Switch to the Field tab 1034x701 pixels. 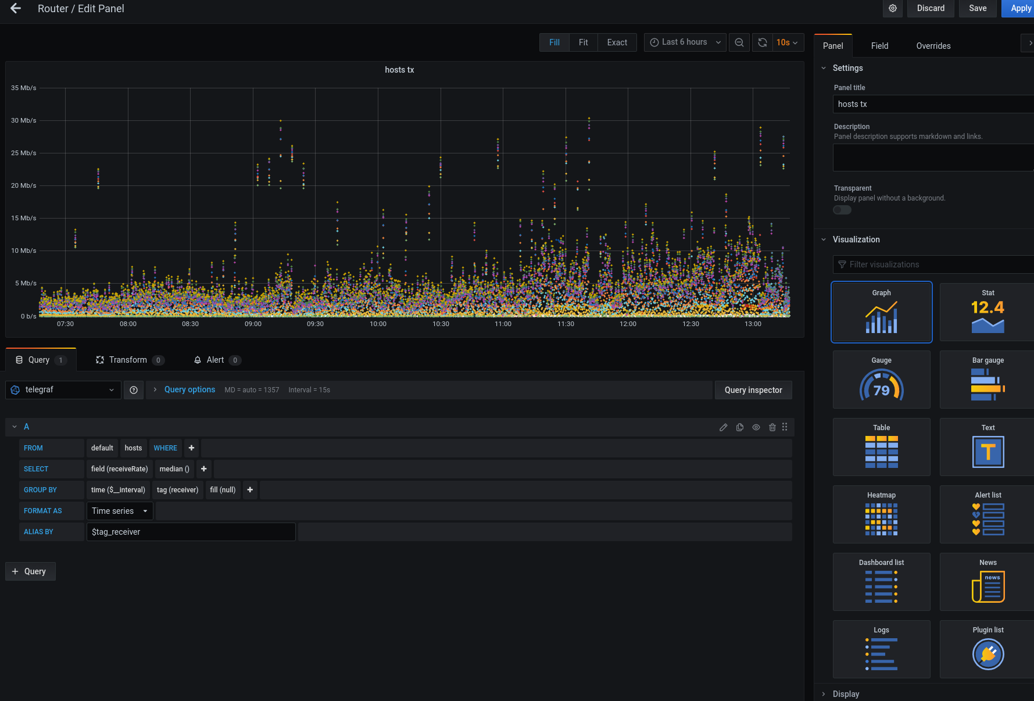[879, 46]
